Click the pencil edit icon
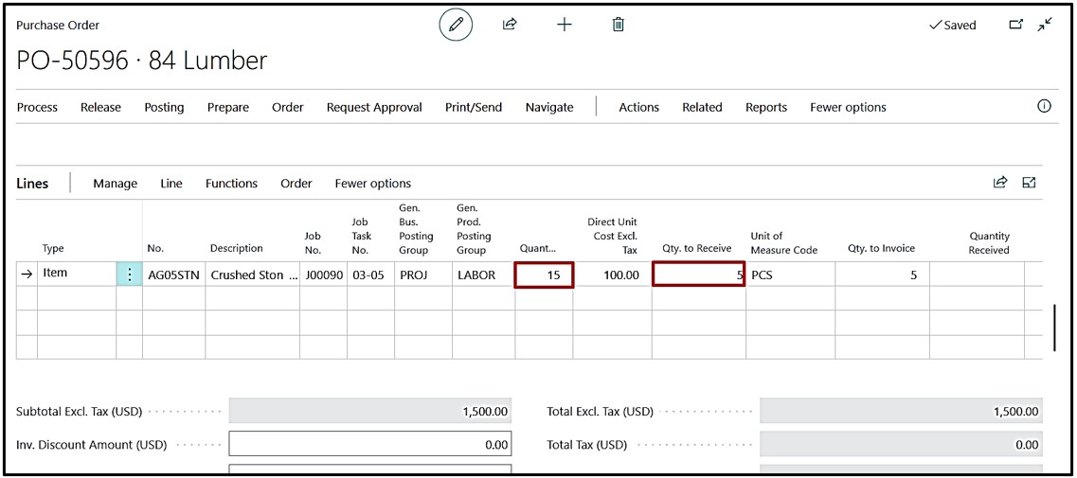The width and height of the screenshot is (1077, 478). point(455,26)
